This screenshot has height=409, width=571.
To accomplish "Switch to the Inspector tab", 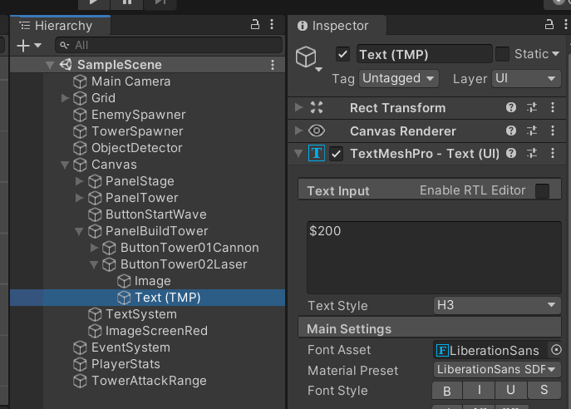I will (332, 26).
